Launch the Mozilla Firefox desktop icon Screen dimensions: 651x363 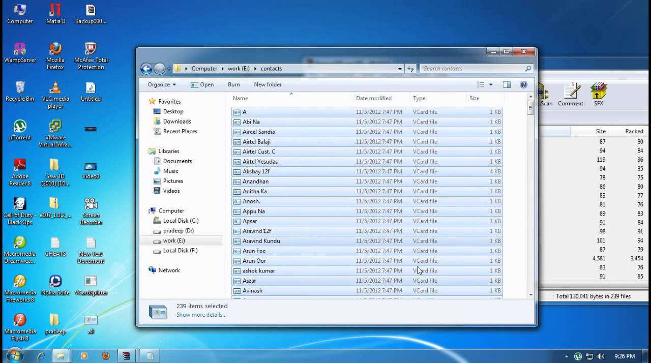pyautogui.click(x=55, y=56)
